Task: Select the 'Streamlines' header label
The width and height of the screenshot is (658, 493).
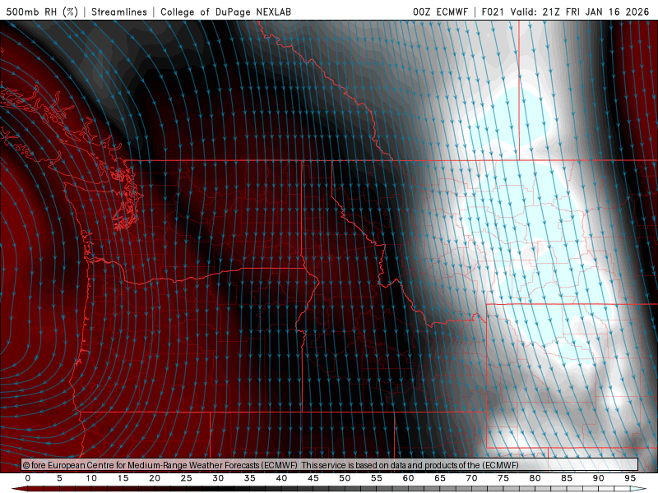Action: (x=119, y=12)
